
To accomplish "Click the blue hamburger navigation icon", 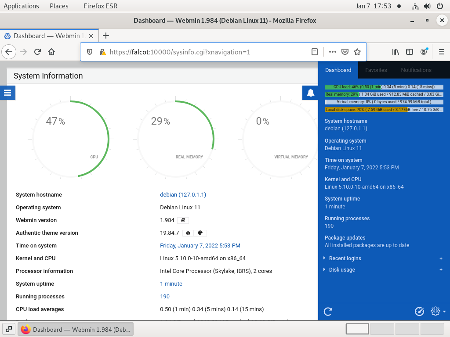I will pos(7,93).
